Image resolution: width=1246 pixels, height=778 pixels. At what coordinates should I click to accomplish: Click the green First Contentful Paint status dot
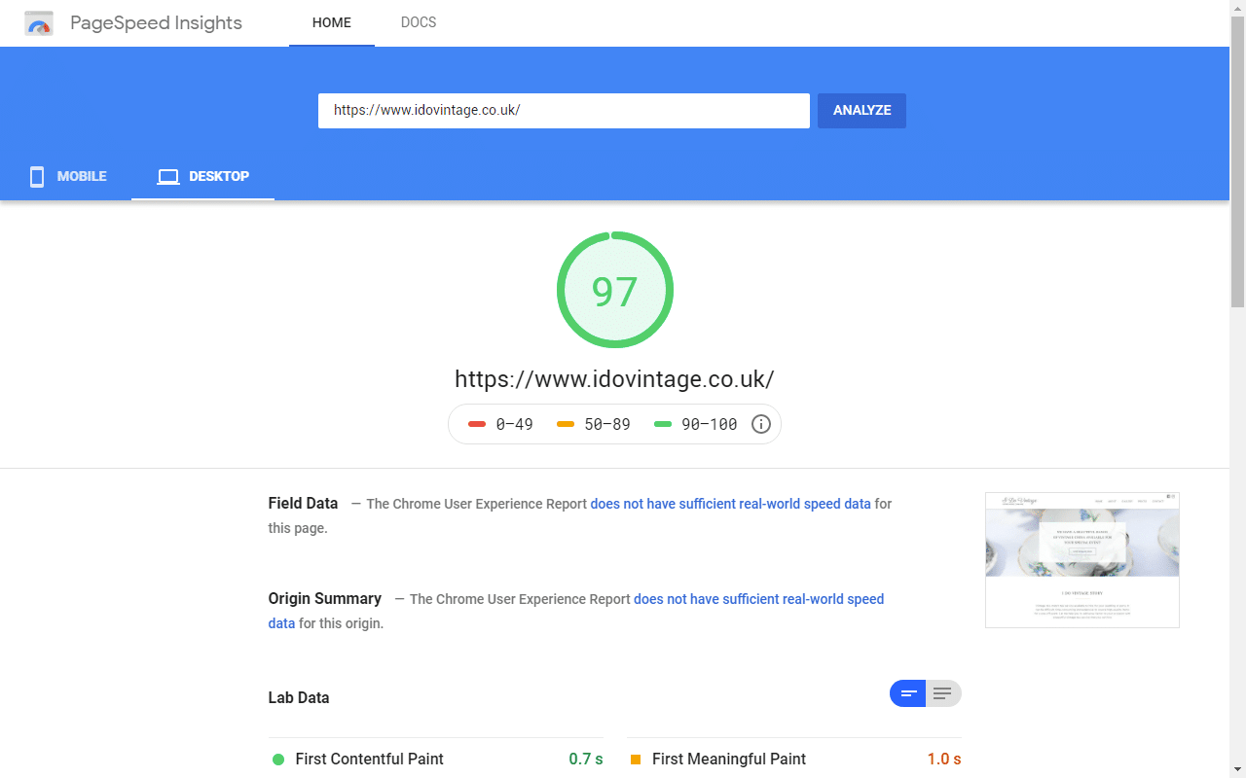[278, 760]
